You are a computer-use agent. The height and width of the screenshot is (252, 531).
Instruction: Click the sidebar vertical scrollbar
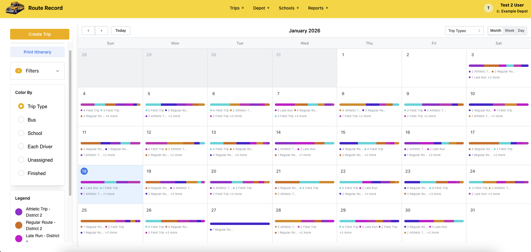(x=70, y=123)
